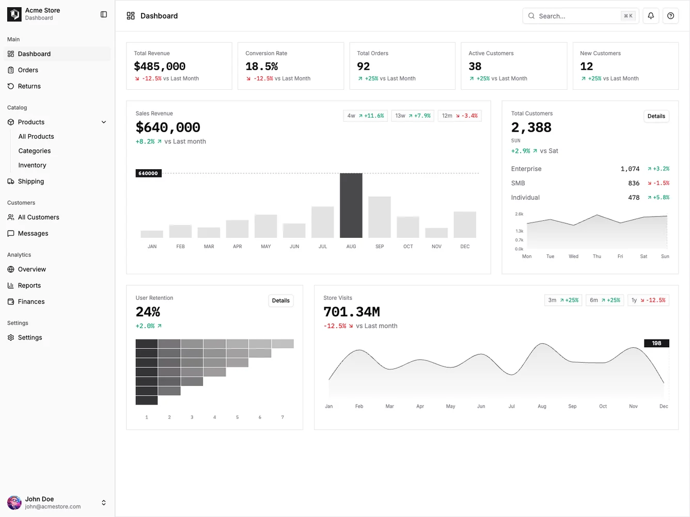The height and width of the screenshot is (517, 690).
Task: Click the Messages icon under Customers
Action: pos(11,233)
